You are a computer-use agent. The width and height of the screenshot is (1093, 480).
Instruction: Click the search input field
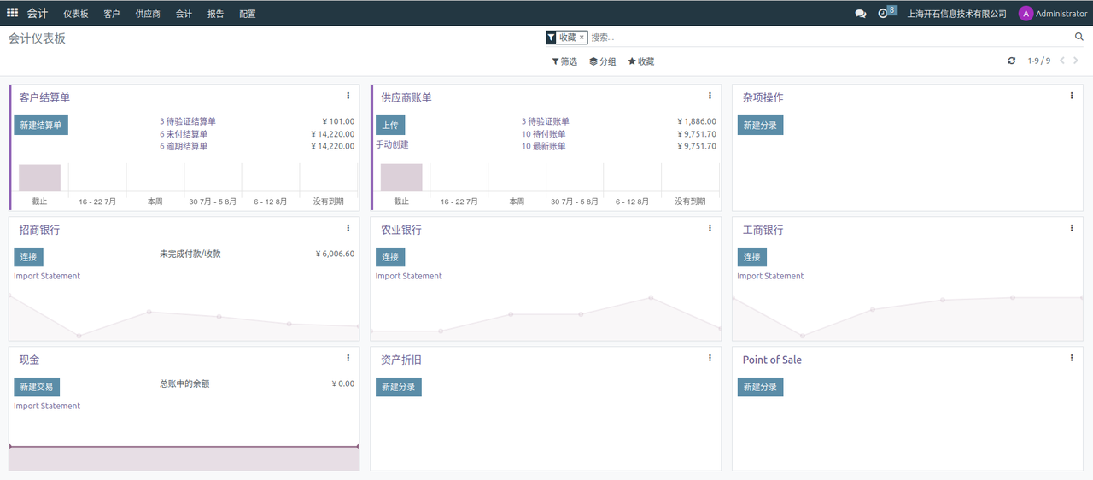click(820, 38)
